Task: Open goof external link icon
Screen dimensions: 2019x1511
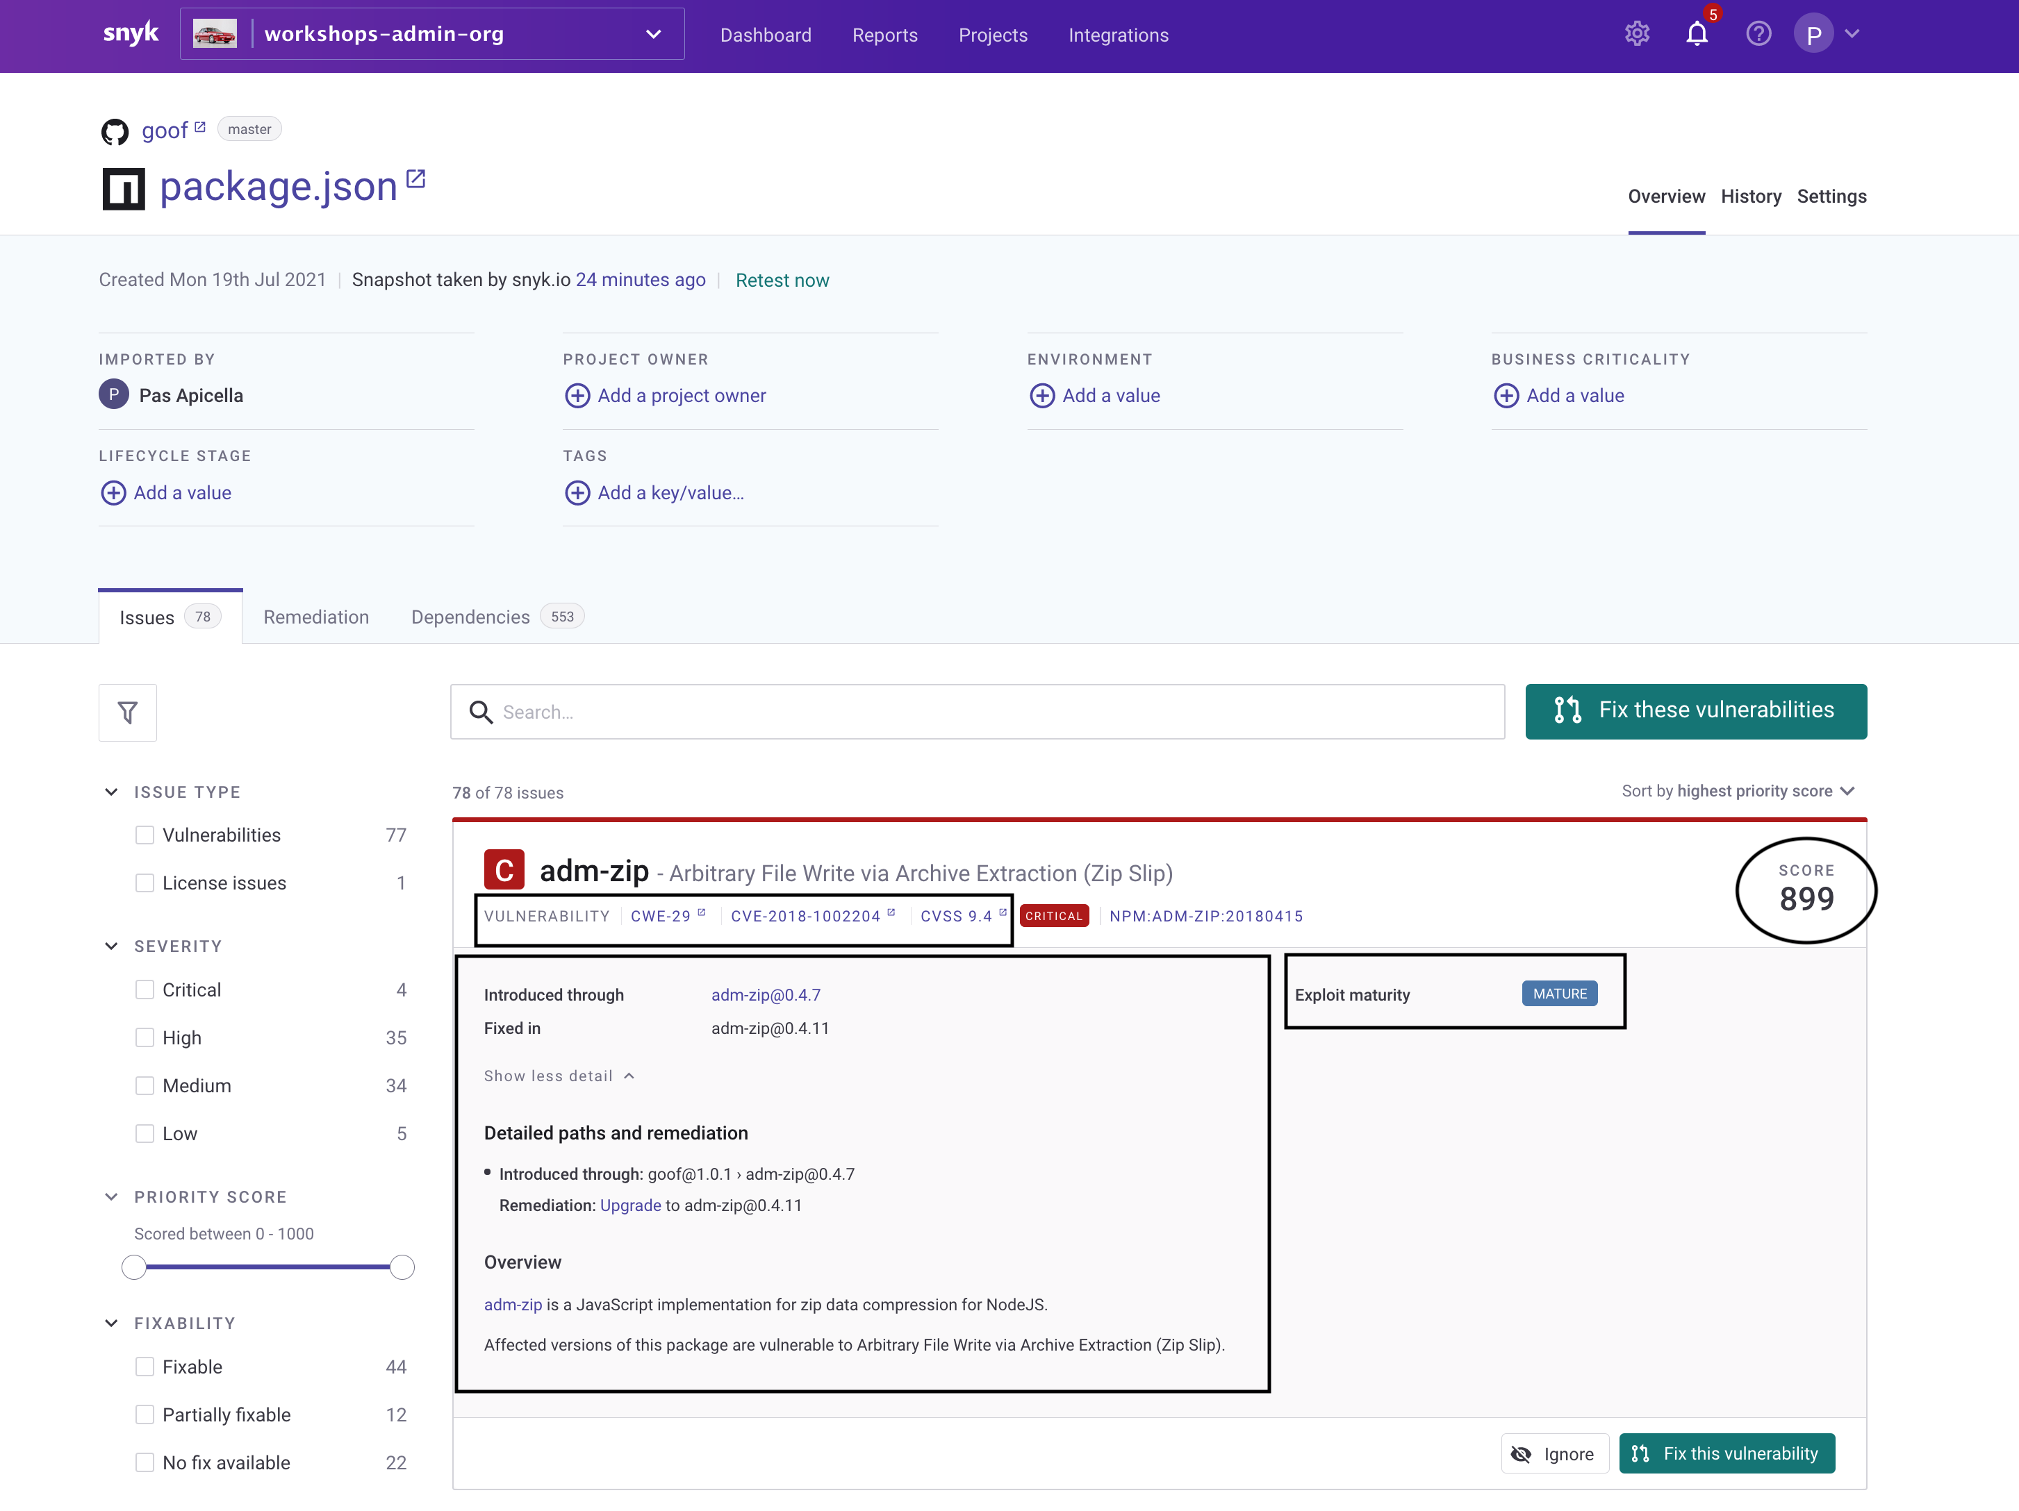Action: 200,127
